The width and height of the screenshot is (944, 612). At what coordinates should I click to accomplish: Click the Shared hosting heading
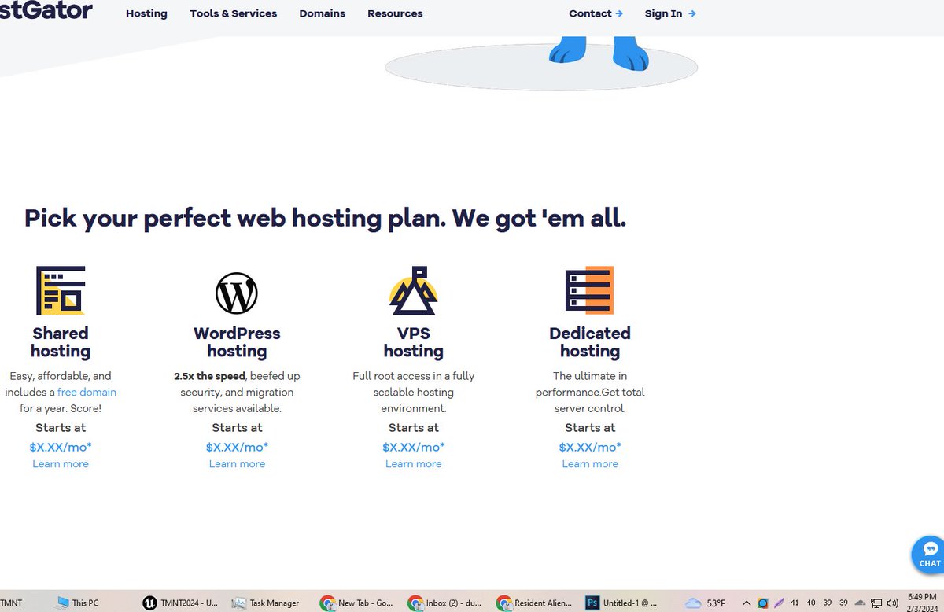pyautogui.click(x=61, y=342)
